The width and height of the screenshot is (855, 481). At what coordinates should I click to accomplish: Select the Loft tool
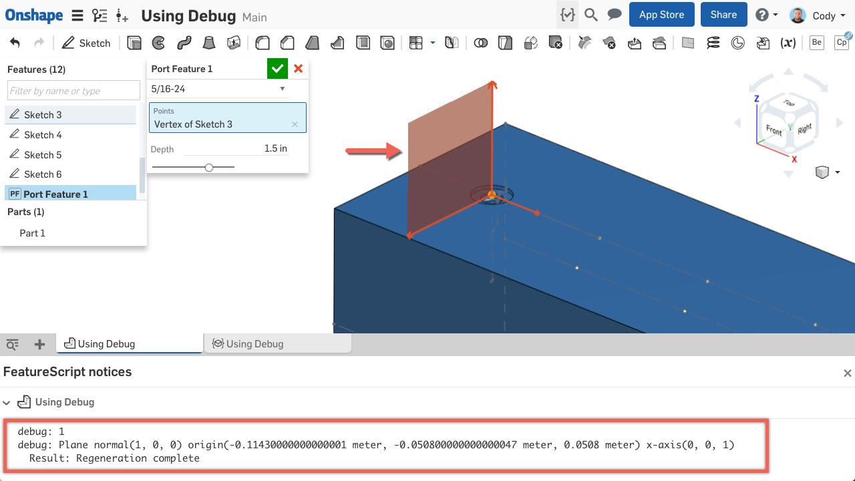(x=209, y=43)
